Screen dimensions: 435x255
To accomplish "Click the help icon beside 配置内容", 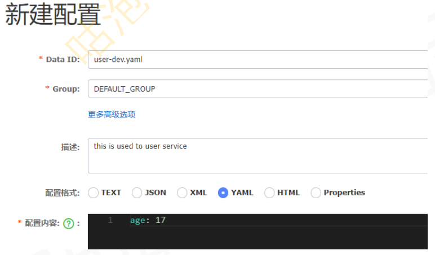I will tap(68, 223).
